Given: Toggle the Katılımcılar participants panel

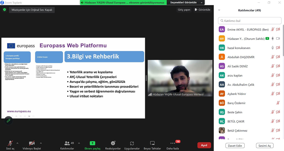Looking at the screenshot, I should tap(67, 145).
